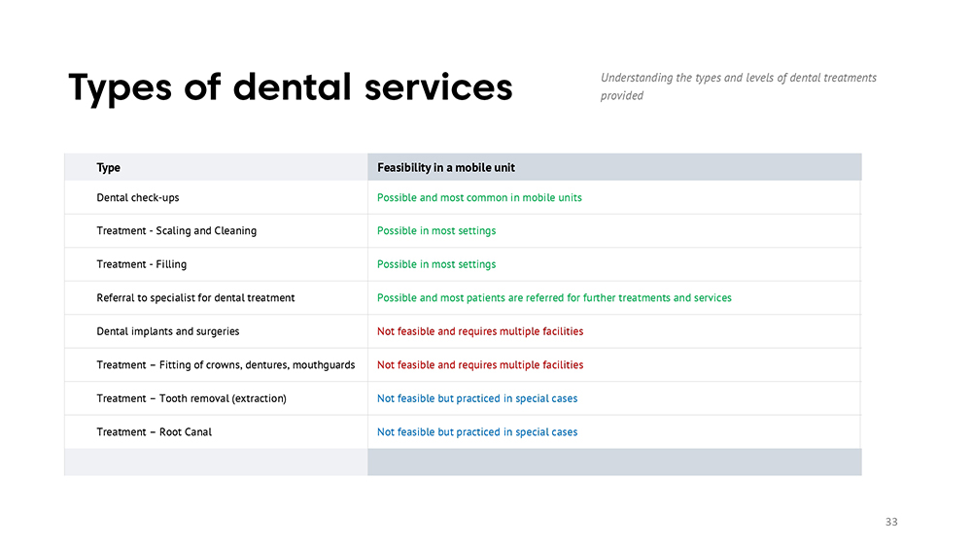Click the 'Feasibility in a mobile unit' header
This screenshot has width=972, height=547.
[446, 168]
